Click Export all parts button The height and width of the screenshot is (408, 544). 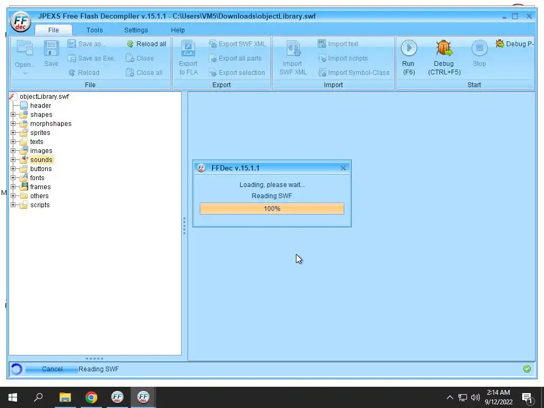[x=235, y=58]
